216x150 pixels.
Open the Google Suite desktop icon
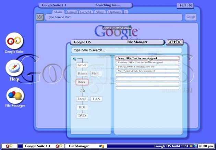(14, 41)
